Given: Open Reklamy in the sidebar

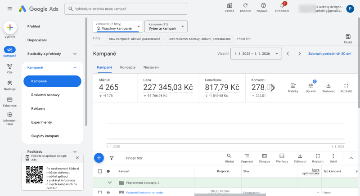Looking at the screenshot, I should [38, 109].
